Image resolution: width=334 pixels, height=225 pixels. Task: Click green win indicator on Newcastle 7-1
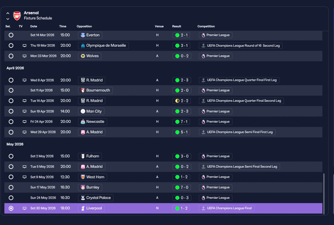point(177,122)
